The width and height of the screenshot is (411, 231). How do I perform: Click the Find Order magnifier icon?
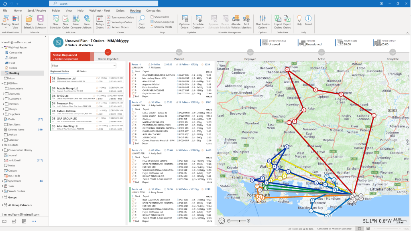point(142,18)
